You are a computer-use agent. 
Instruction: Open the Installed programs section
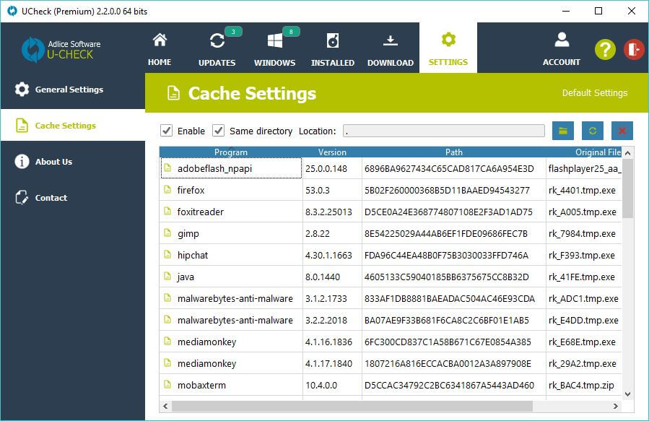point(332,48)
